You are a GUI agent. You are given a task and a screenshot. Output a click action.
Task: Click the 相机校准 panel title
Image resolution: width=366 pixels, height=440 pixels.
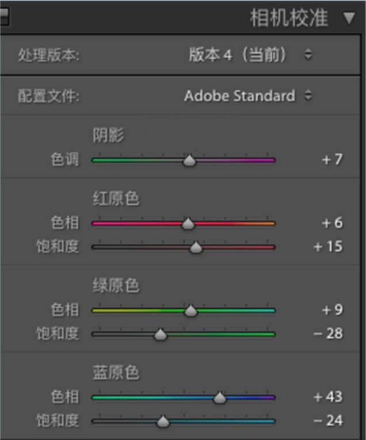(x=289, y=18)
